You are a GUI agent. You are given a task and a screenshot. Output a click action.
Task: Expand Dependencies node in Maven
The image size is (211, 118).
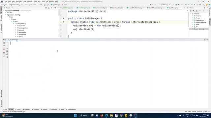(192, 20)
